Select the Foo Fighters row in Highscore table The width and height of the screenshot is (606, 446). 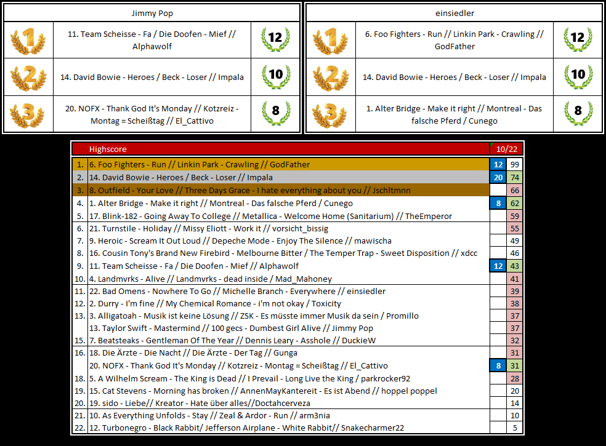coord(288,165)
